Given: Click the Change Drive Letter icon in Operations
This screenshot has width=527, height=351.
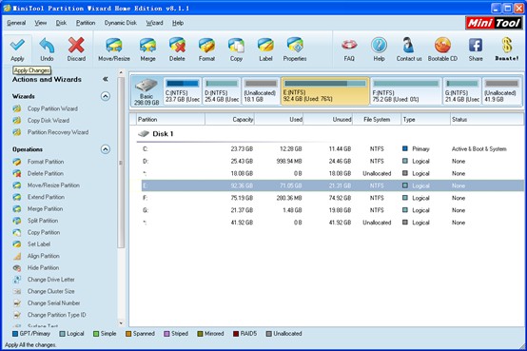Looking at the screenshot, I should pos(17,280).
